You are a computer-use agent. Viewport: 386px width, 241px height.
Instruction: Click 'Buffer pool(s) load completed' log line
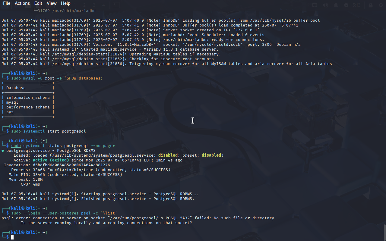pos(150,25)
